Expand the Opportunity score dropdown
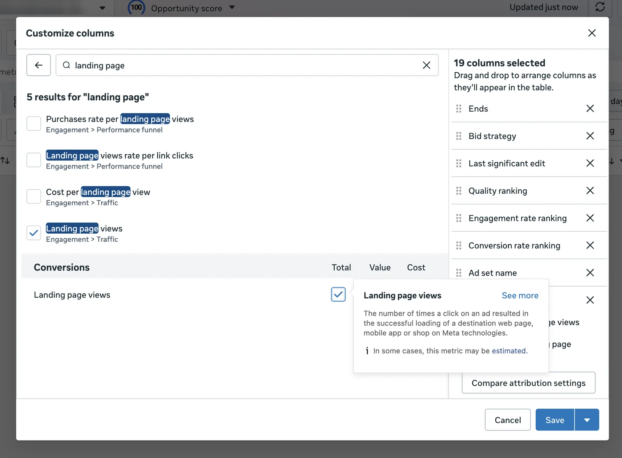622x458 pixels. tap(232, 7)
